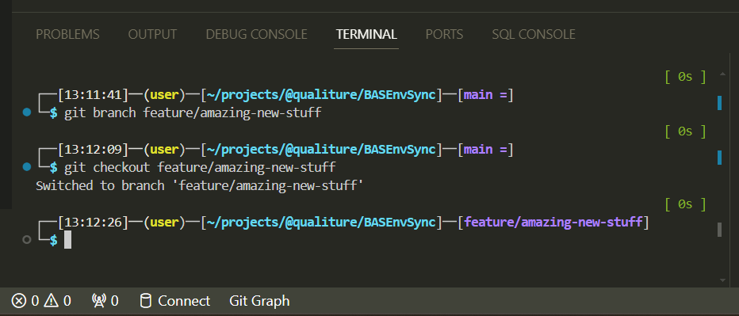Click the warnings triangle icon in status bar
This screenshot has height=316, width=739.
pos(51,300)
